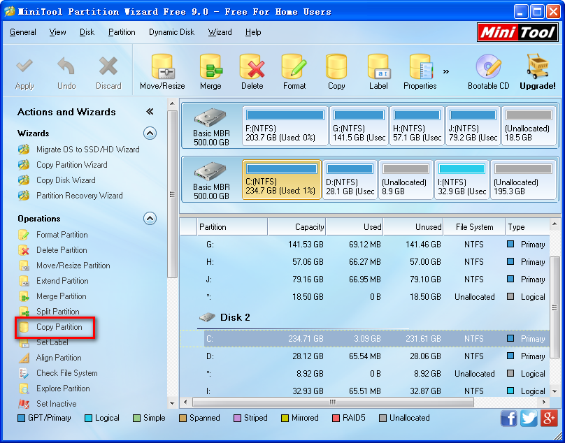Click the Format Partition pencil icon

(24, 235)
